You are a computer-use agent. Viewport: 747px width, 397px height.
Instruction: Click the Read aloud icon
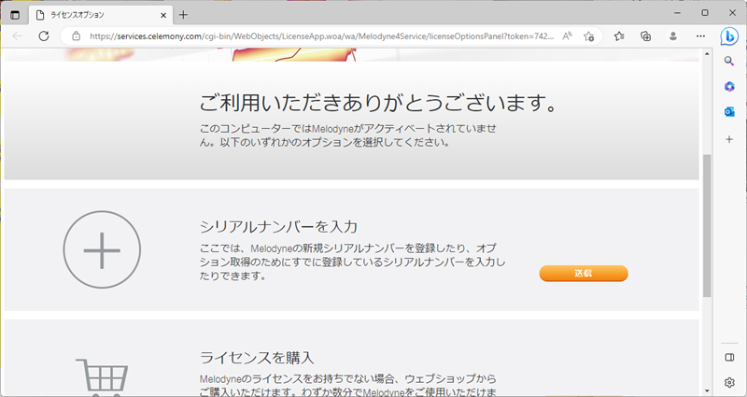pos(567,36)
